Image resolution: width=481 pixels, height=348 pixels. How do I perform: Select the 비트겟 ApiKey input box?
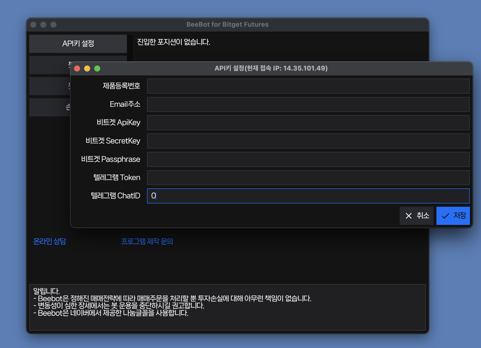click(308, 123)
